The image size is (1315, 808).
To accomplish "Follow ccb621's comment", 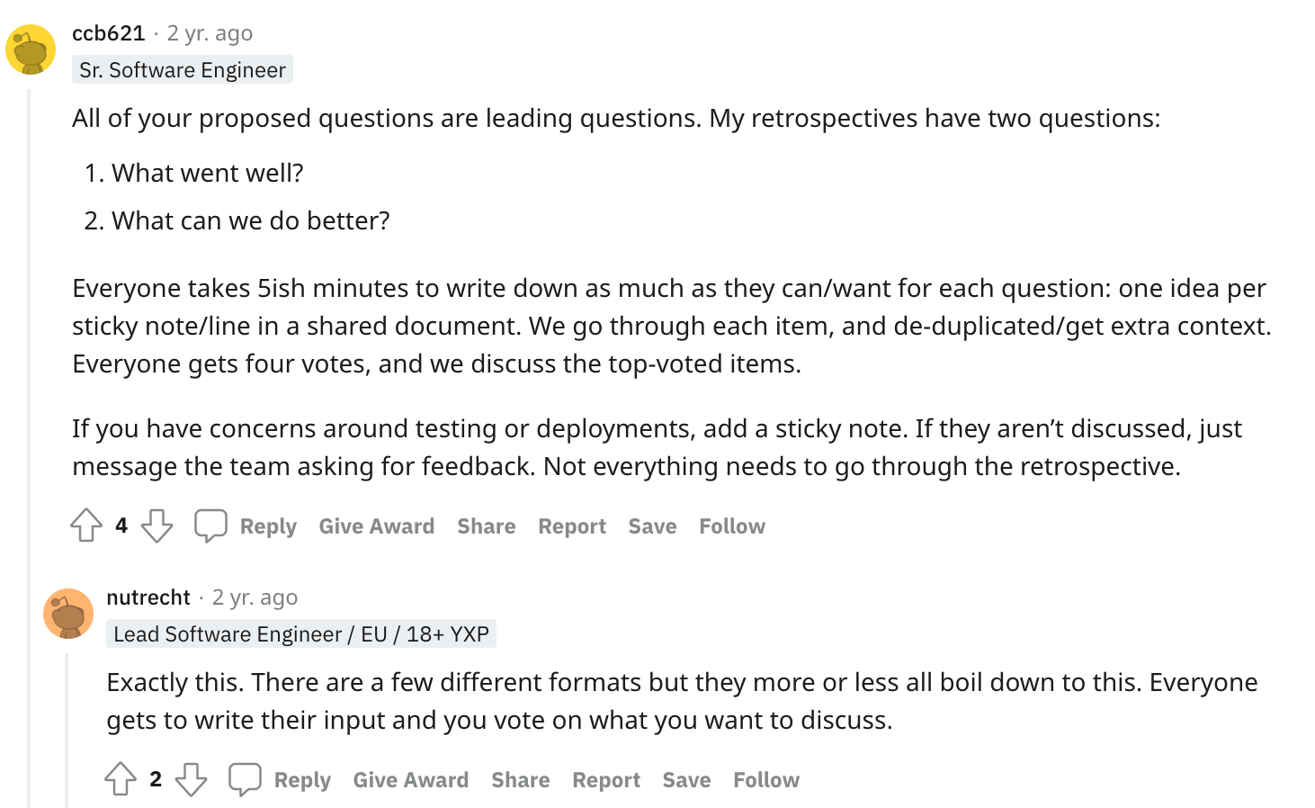I will pyautogui.click(x=731, y=525).
